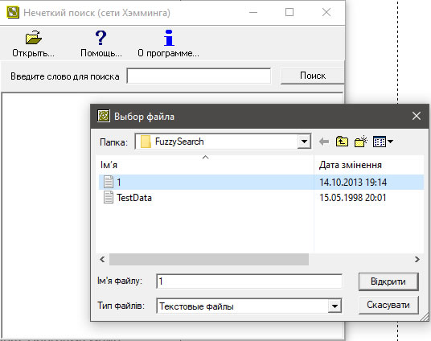Select the file named 1 in list
431x341 pixels.
(261, 182)
